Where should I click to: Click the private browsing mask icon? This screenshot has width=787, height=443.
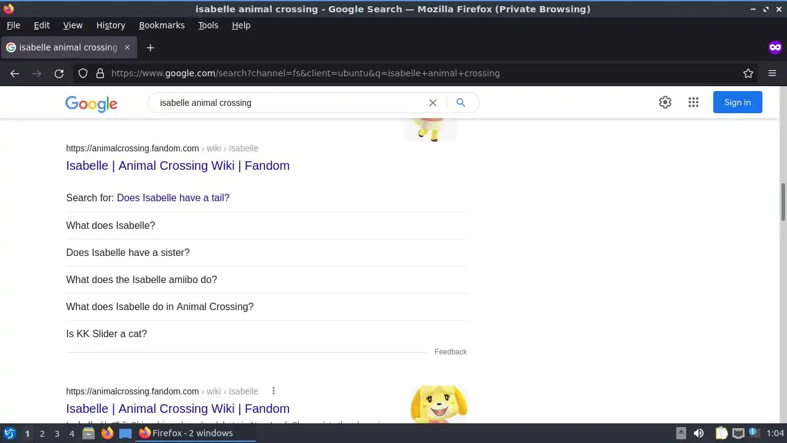point(775,47)
